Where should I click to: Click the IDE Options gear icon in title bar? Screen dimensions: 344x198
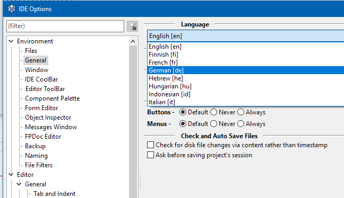(x=11, y=9)
